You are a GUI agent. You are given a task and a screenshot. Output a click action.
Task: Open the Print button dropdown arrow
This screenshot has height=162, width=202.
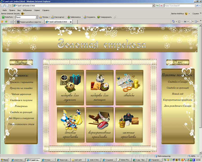click(188, 22)
